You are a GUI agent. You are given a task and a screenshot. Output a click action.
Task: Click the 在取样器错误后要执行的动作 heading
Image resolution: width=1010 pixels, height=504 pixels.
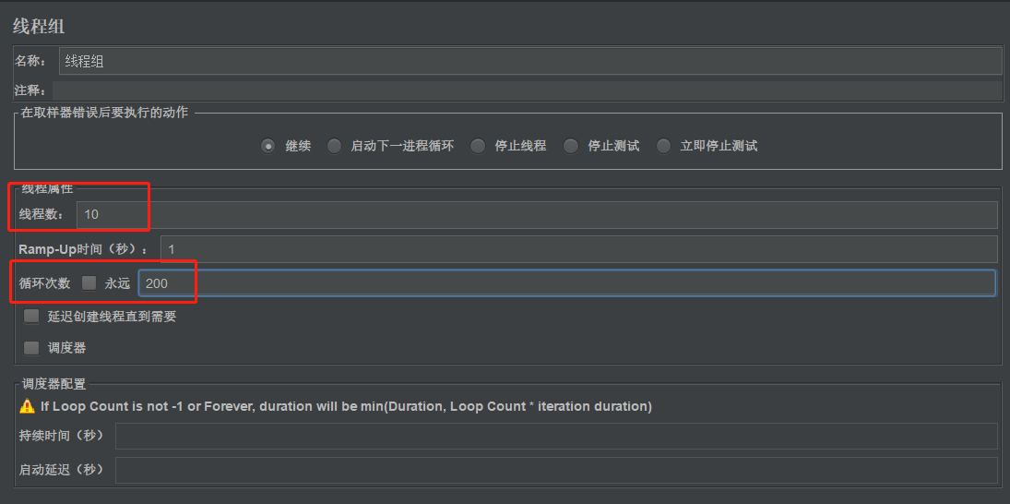(x=104, y=113)
